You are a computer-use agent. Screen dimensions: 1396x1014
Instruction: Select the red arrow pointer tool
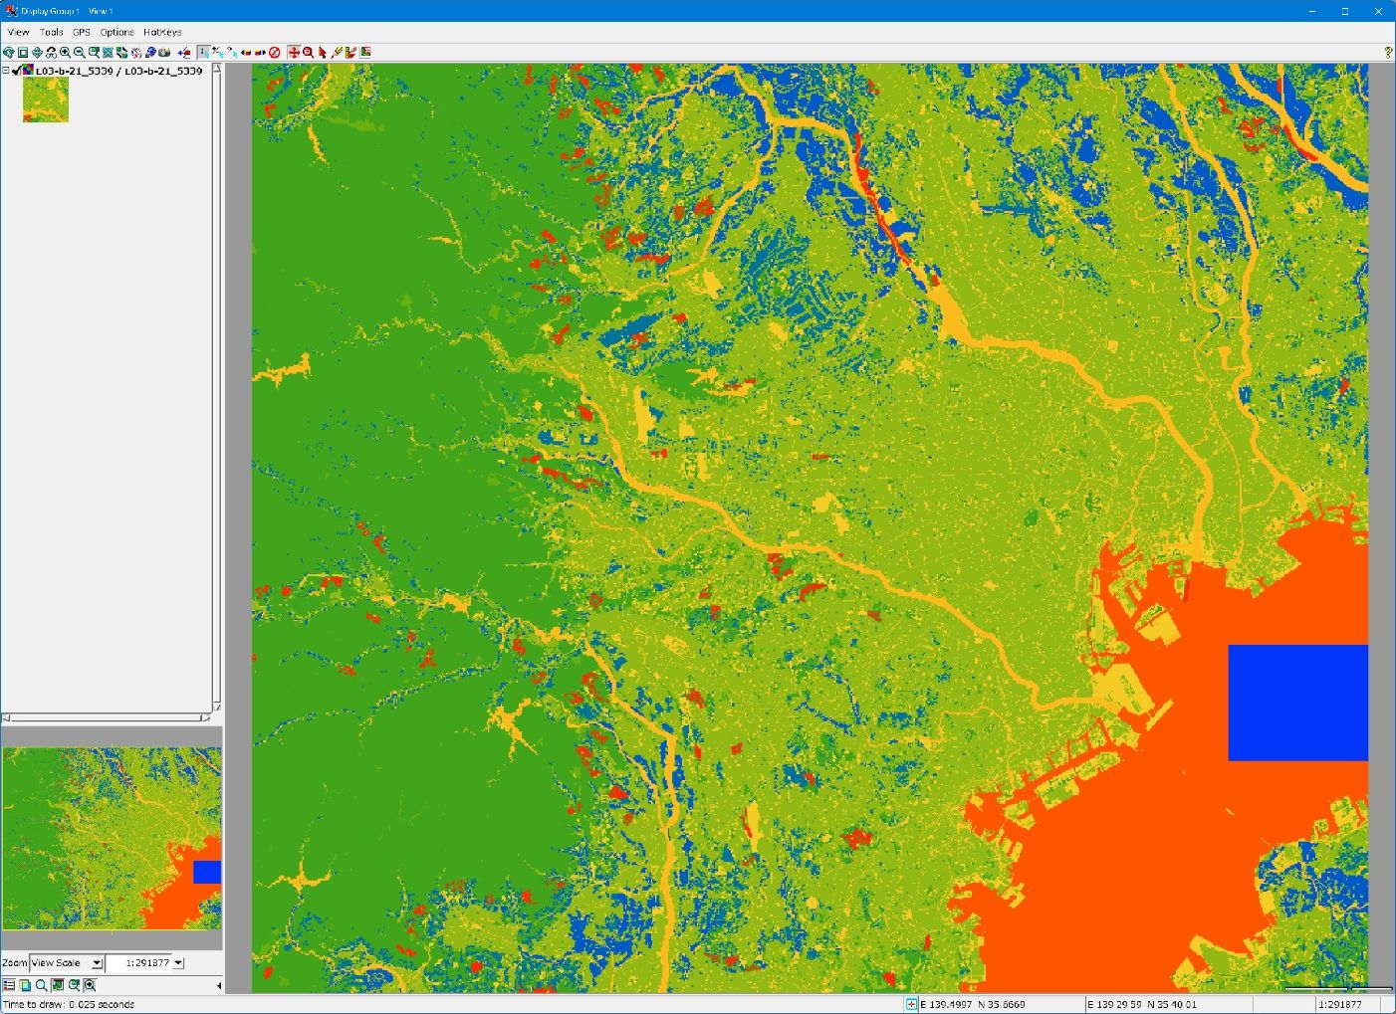[323, 53]
